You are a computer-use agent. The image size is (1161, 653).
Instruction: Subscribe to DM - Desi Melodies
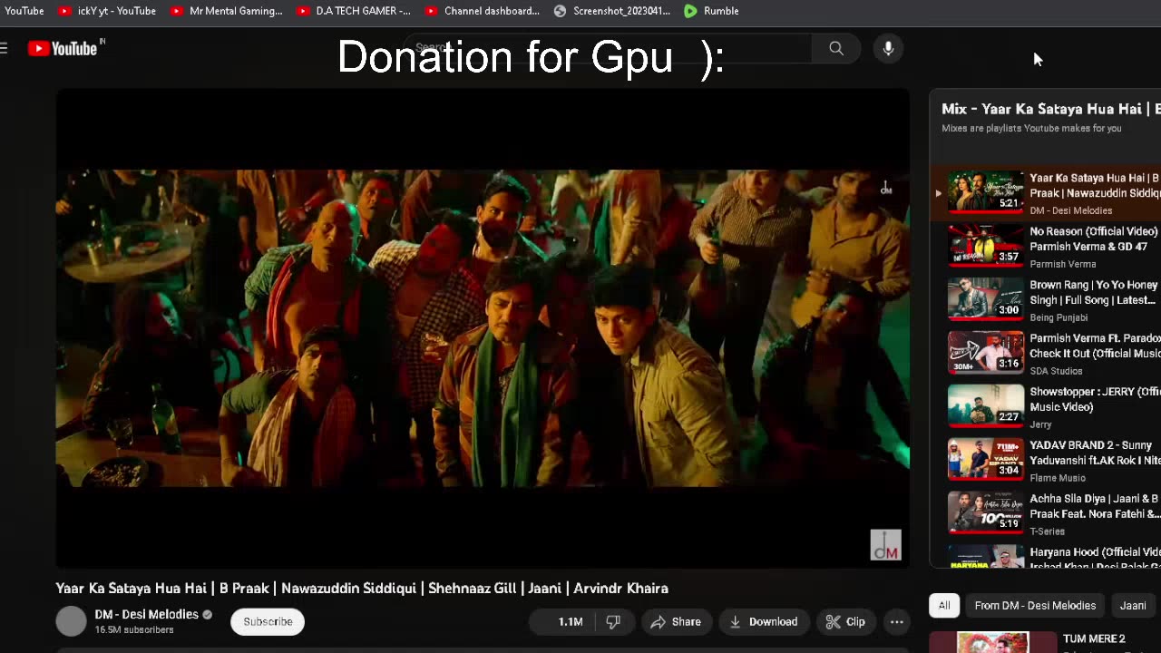coord(268,621)
